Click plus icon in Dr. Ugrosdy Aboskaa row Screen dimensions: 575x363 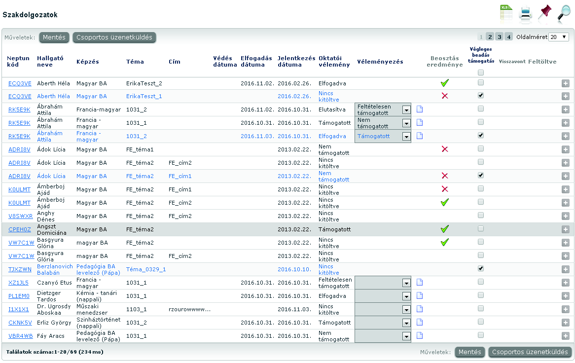point(566,309)
